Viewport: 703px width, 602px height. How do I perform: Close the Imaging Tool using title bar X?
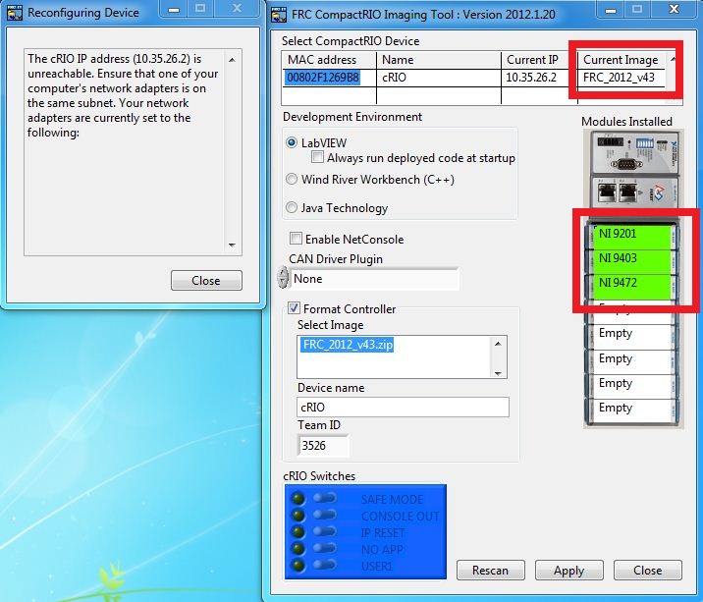tap(674, 10)
